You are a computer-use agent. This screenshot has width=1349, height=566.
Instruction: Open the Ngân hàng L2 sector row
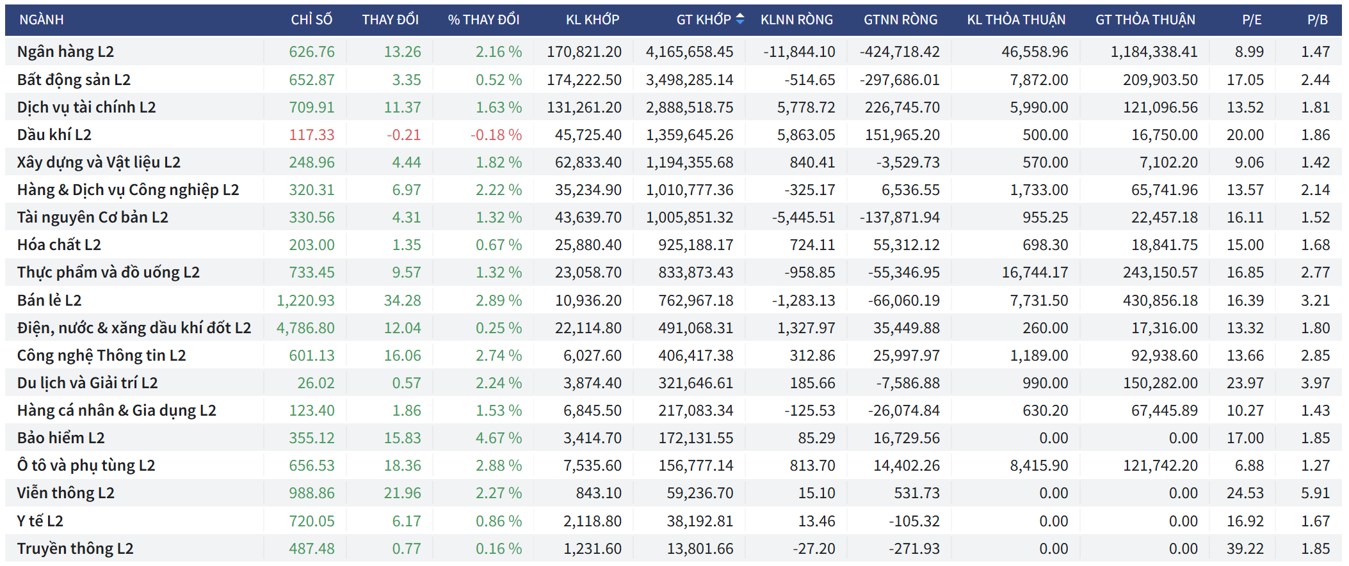coord(65,52)
